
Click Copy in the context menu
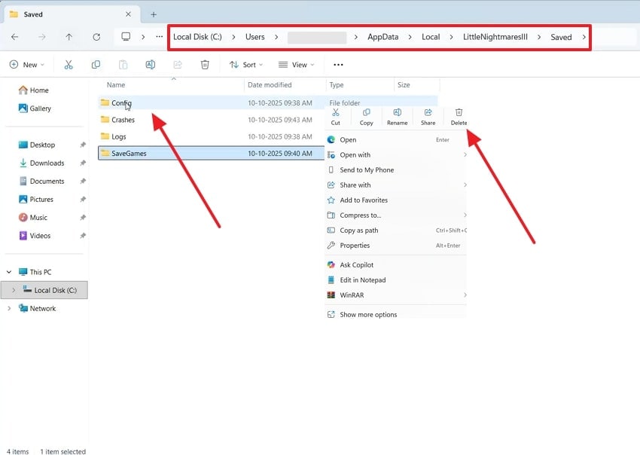tap(366, 117)
